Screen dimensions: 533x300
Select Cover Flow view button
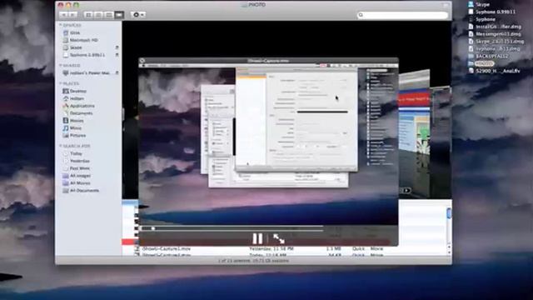point(119,15)
